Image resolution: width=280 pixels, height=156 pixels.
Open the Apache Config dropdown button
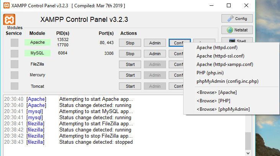coord(179,43)
